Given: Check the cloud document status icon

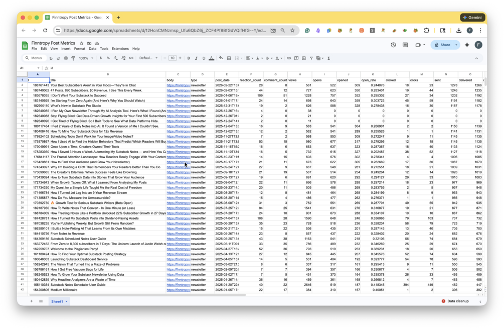Looking at the screenshot, I should tap(97, 43).
